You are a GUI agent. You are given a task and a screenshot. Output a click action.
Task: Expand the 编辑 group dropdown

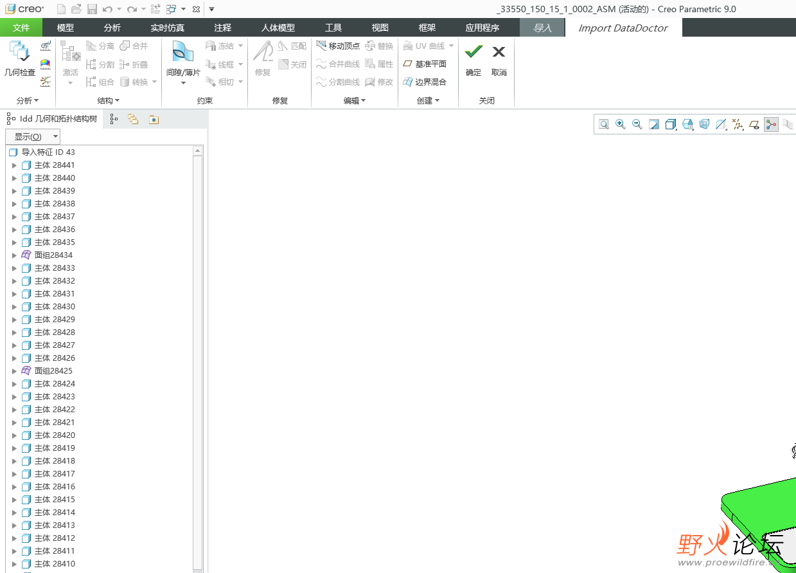pyautogui.click(x=355, y=100)
